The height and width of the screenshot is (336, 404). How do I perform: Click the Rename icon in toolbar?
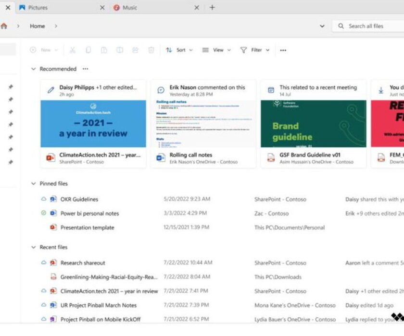(x=120, y=50)
